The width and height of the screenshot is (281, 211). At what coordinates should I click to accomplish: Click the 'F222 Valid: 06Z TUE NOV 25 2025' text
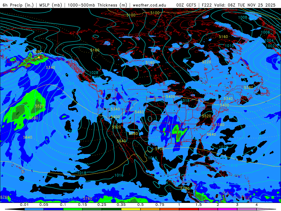[238, 5]
